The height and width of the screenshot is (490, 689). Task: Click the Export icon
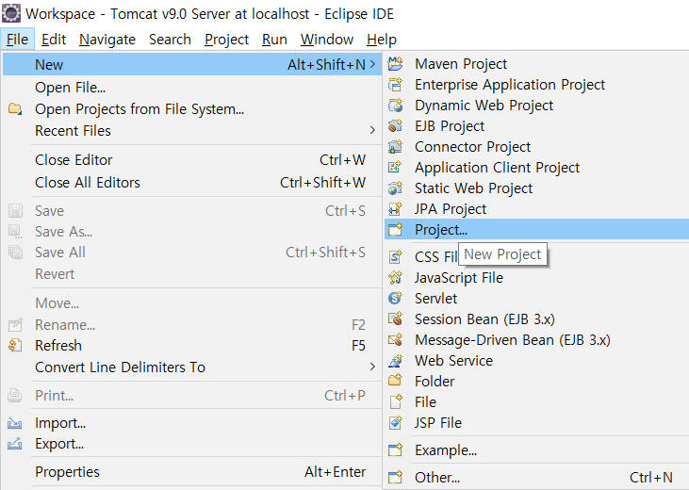point(14,444)
